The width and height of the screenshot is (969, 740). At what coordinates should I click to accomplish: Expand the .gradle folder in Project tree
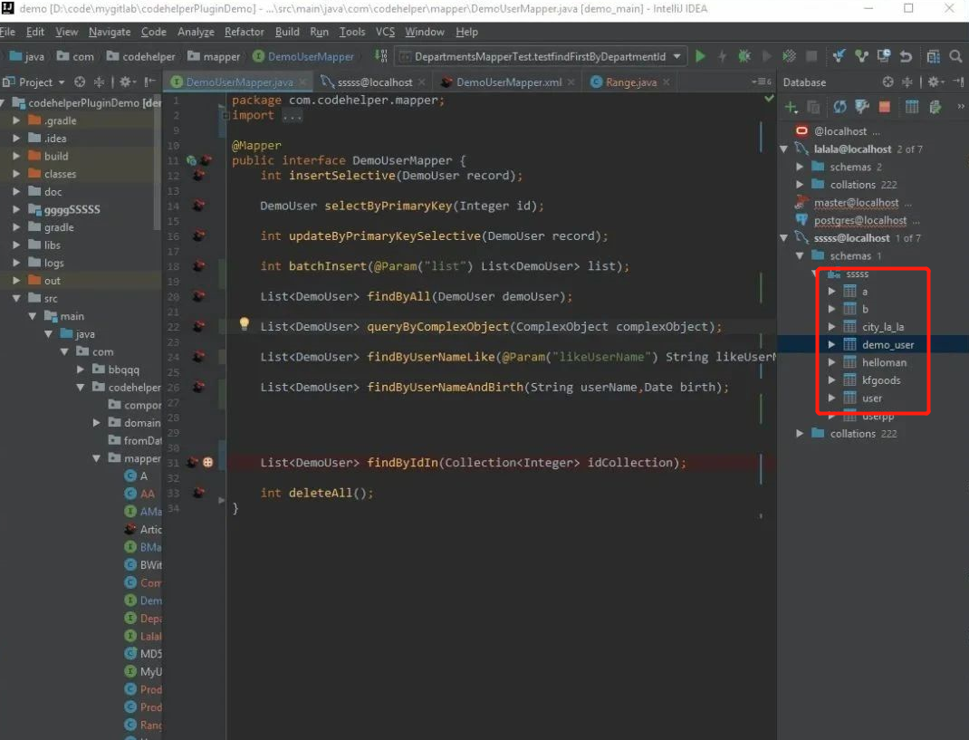16,120
